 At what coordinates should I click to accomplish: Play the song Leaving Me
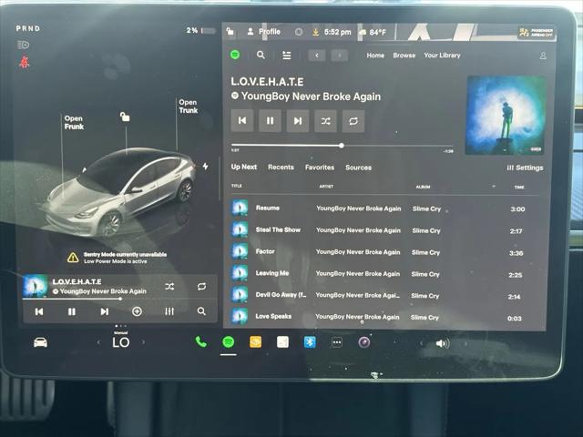(x=384, y=273)
